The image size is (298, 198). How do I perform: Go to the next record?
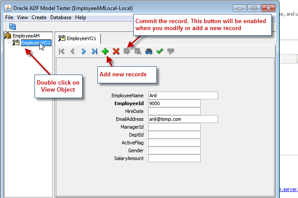(83, 51)
